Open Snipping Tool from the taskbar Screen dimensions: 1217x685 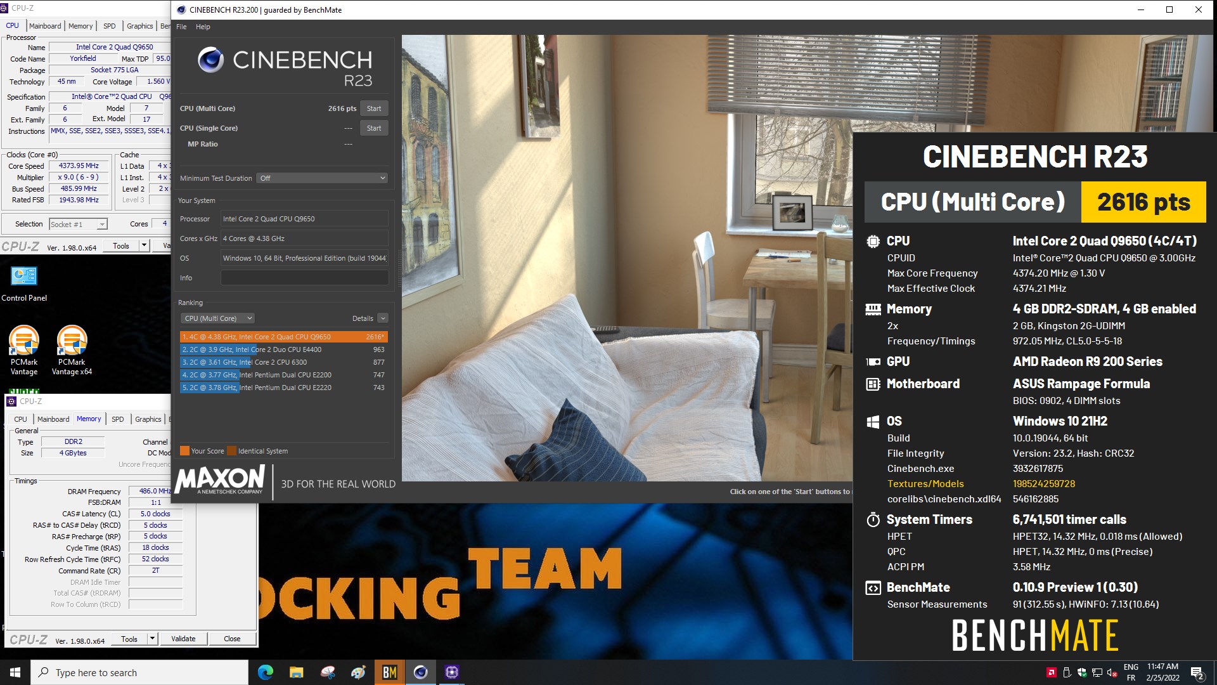coord(328,672)
